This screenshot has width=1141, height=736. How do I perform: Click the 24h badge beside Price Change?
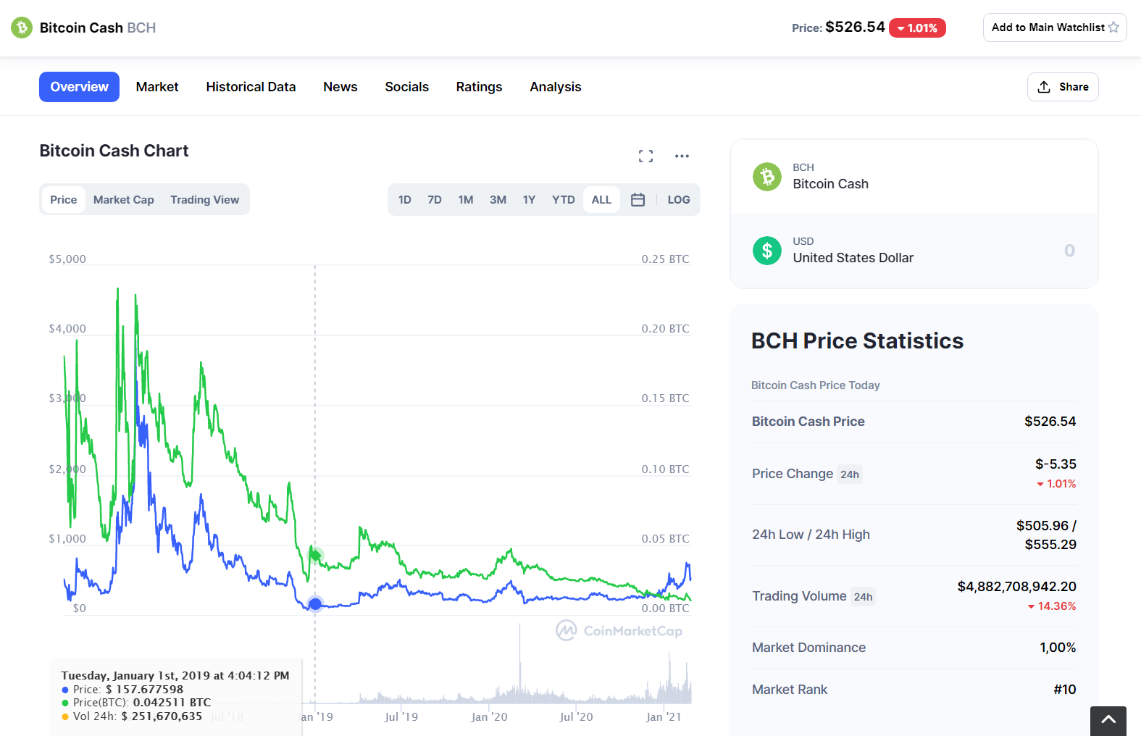[x=850, y=474]
